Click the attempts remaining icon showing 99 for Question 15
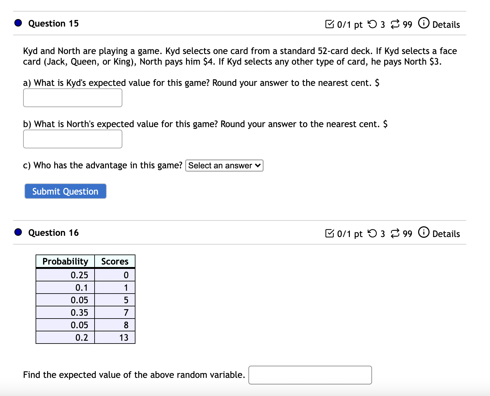490x396 pixels. tap(395, 24)
